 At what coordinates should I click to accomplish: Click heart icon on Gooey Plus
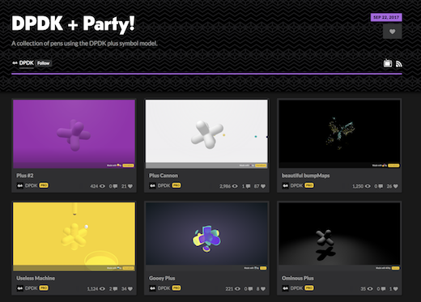[x=263, y=289]
